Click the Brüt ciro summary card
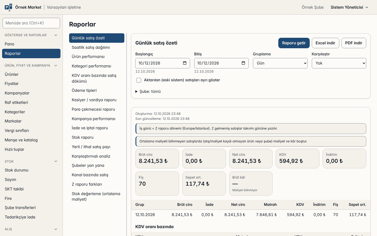Image resolution: width=377 pixels, height=236 pixels. coord(157,158)
